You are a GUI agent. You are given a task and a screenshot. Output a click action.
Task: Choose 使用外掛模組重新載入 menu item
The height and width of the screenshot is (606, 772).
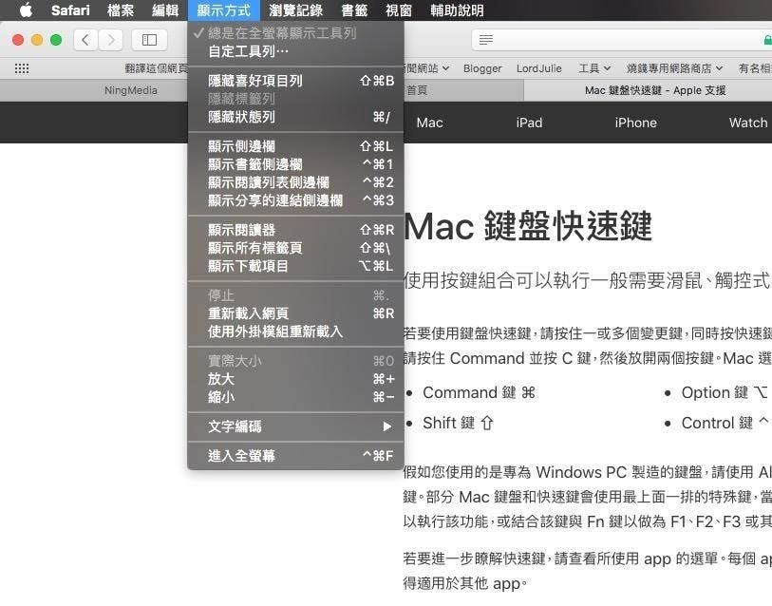[x=296, y=332]
